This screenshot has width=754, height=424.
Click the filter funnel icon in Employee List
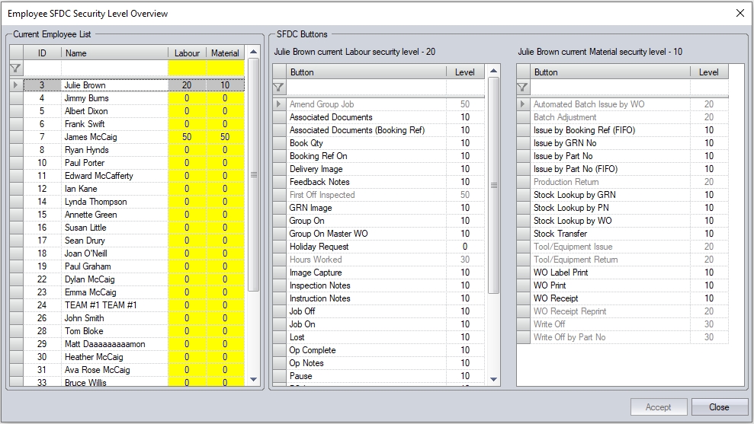15,69
